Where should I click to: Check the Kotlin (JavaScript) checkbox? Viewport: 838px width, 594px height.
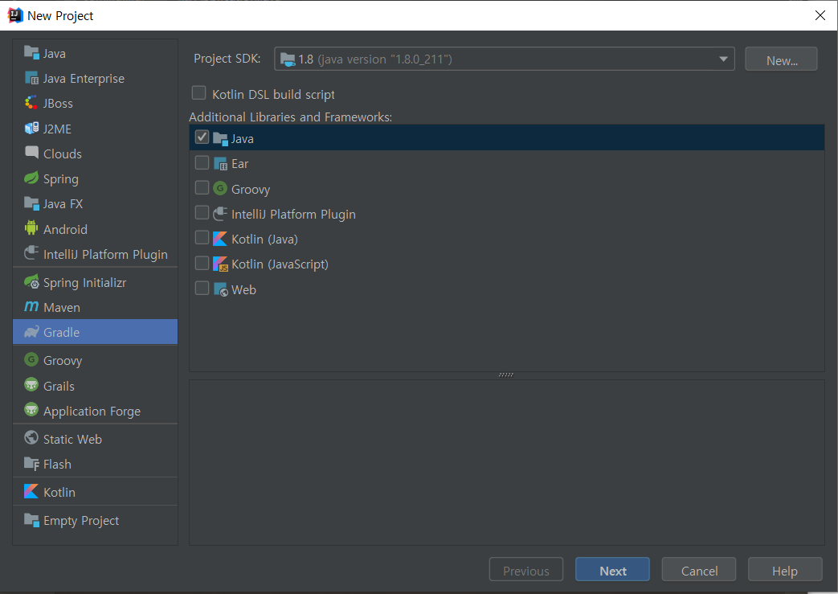[x=202, y=263]
